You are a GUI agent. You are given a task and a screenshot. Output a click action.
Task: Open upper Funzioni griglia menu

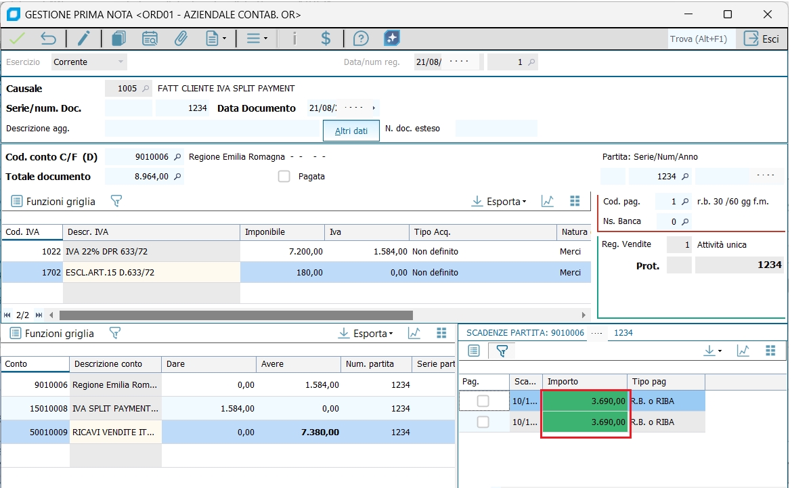pyautogui.click(x=53, y=202)
